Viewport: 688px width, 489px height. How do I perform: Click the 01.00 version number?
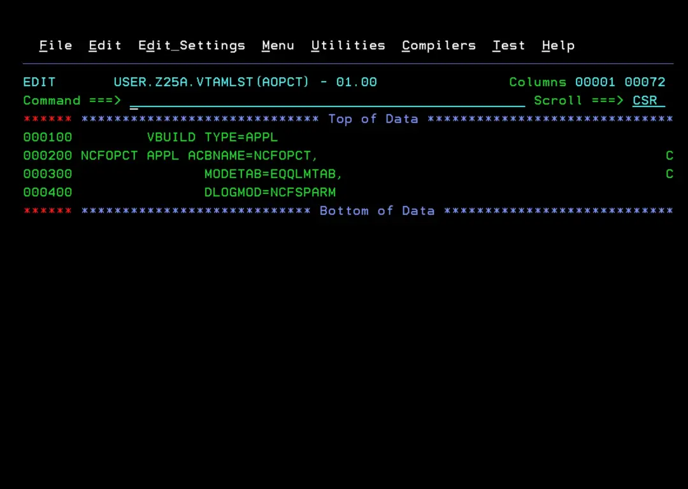356,82
